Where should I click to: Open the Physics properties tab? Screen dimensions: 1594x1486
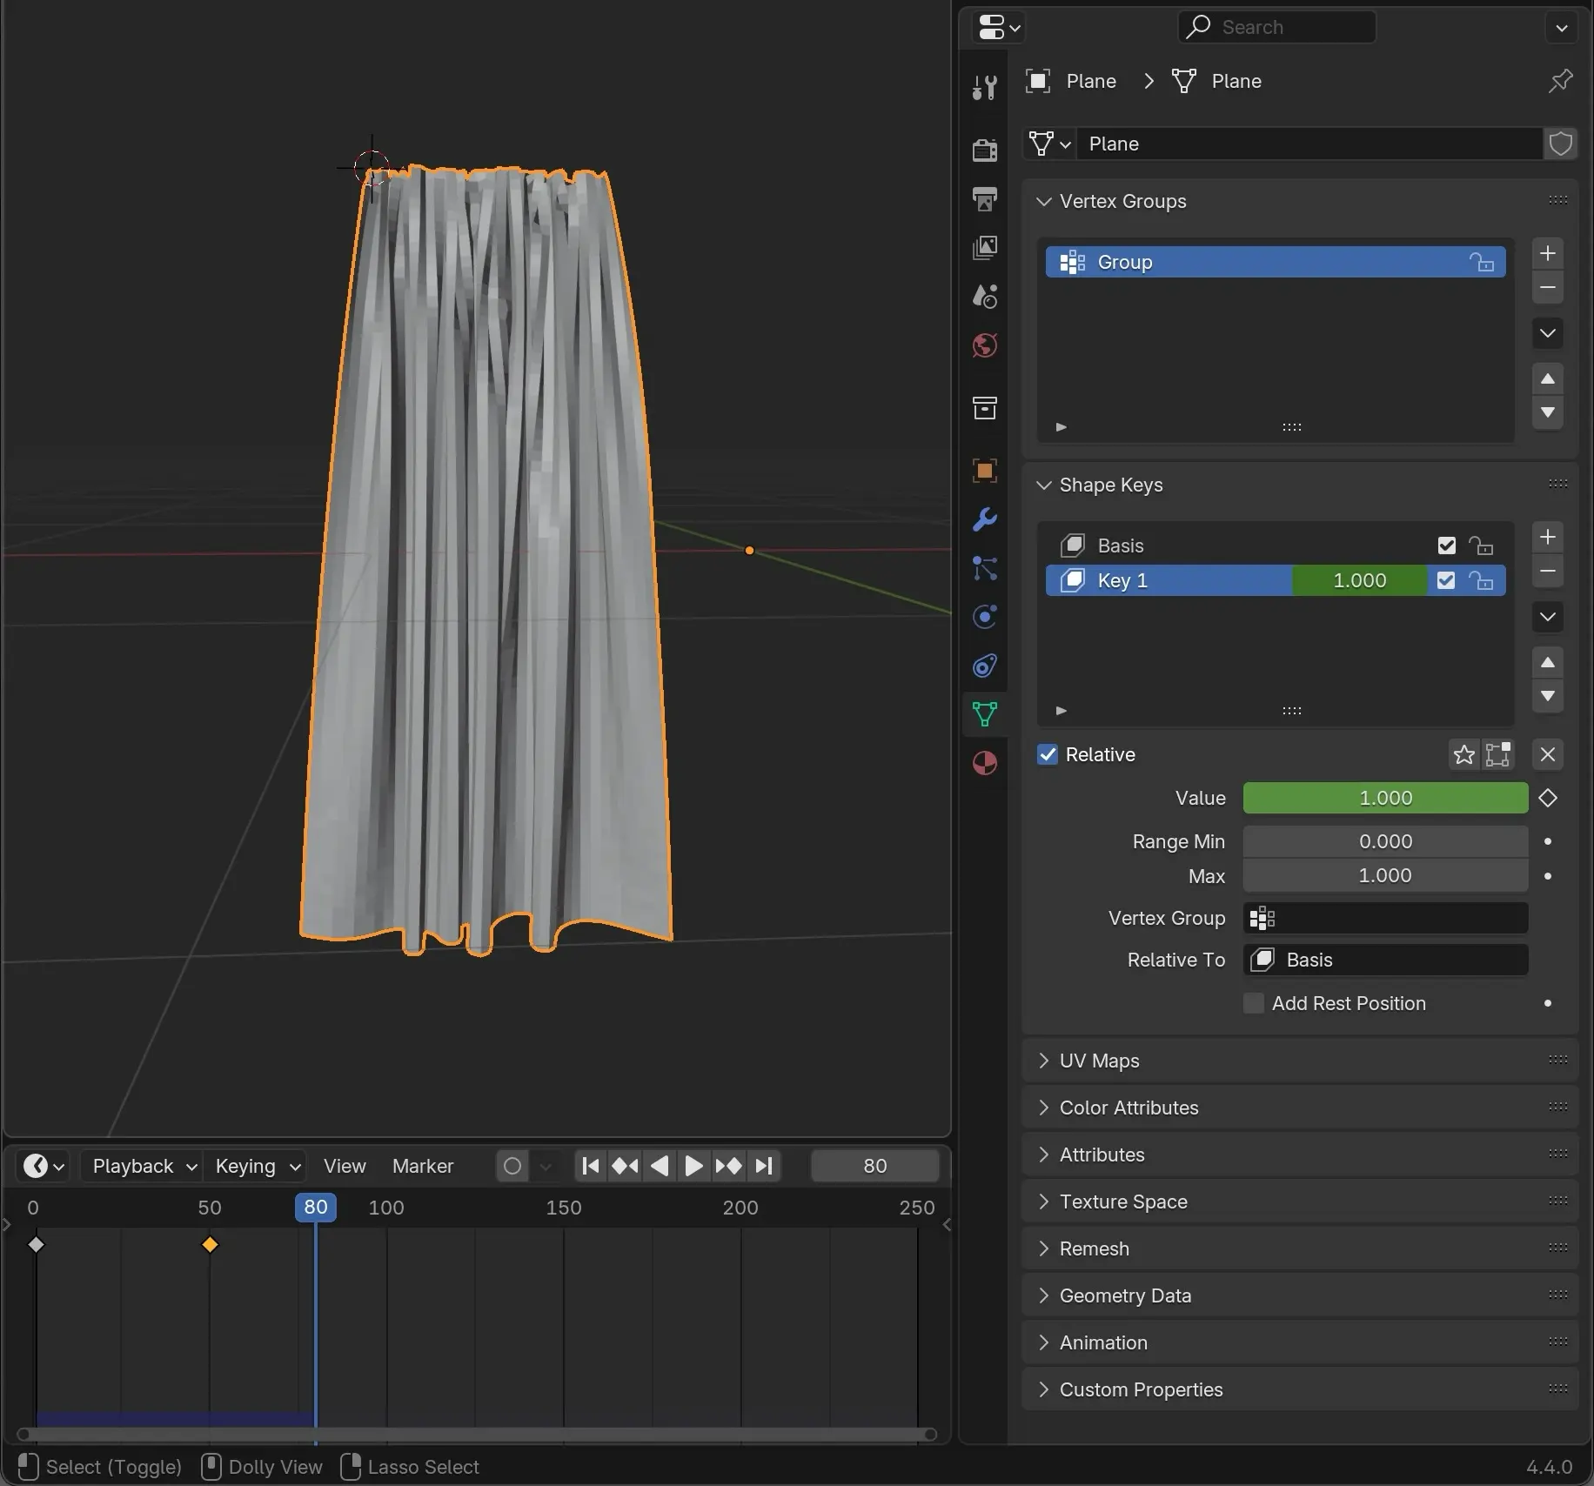pos(985,618)
